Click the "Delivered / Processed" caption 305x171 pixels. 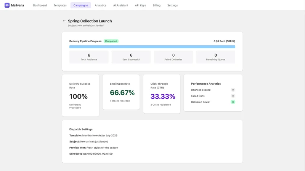tap(75, 106)
